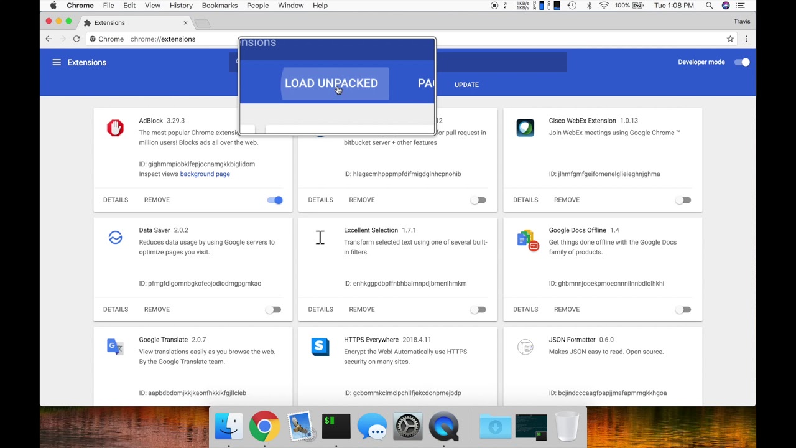Image resolution: width=796 pixels, height=448 pixels.
Task: Reload the extensions page
Action: pos(76,39)
